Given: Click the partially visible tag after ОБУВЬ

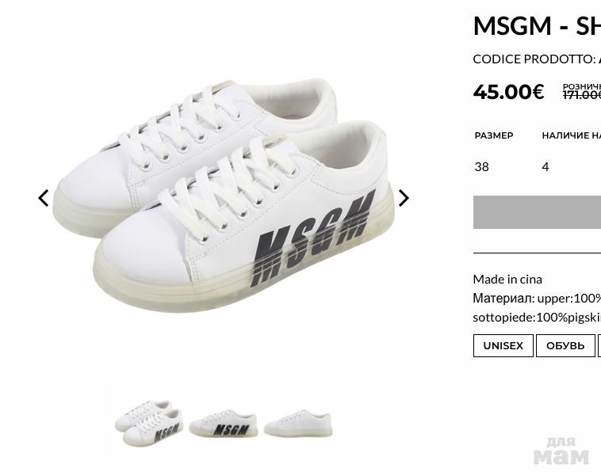Looking at the screenshot, I should (599, 346).
